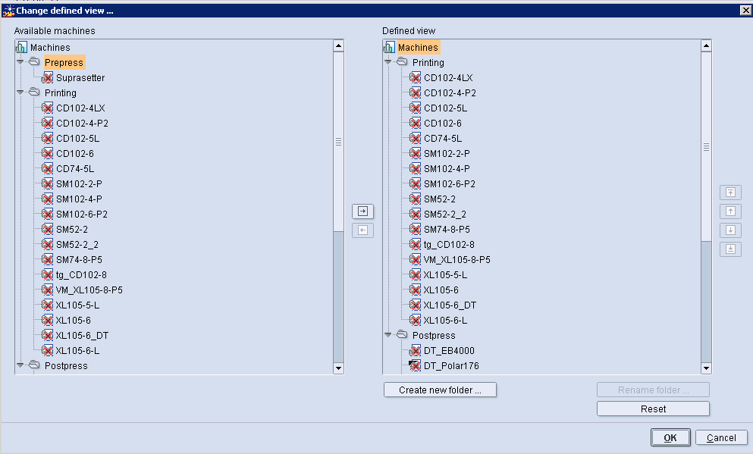Click the right-arrow button to move machines
The width and height of the screenshot is (753, 454).
[362, 211]
